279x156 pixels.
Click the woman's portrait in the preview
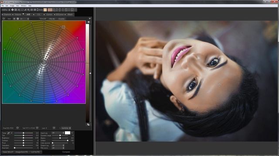click(187, 81)
